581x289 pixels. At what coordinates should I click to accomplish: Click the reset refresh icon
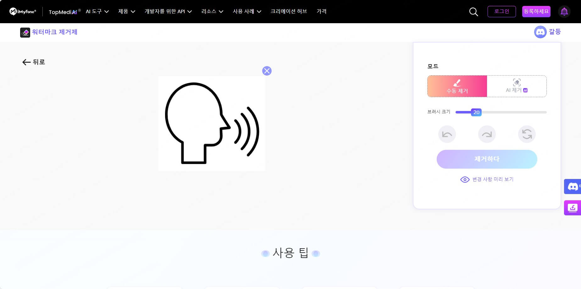pos(527,134)
